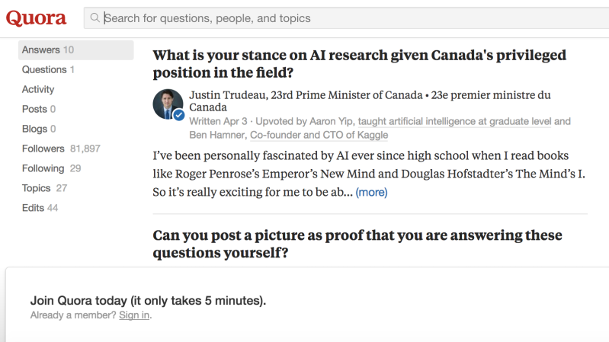Focus the search questions input field
The height and width of the screenshot is (342, 609).
(347, 18)
